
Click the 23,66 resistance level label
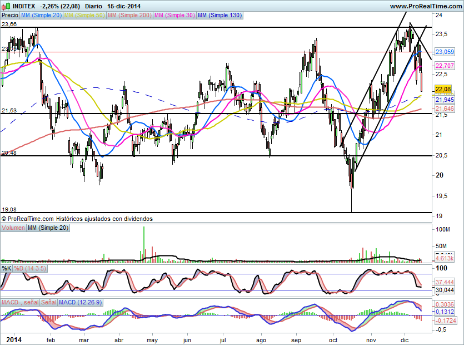pyautogui.click(x=9, y=24)
